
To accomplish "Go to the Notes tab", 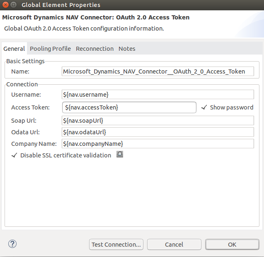I will pos(127,49).
